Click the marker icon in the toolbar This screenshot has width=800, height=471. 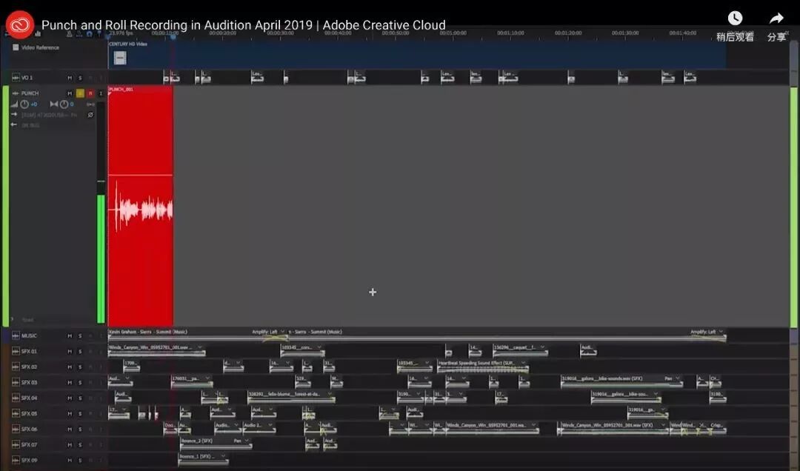click(99, 34)
